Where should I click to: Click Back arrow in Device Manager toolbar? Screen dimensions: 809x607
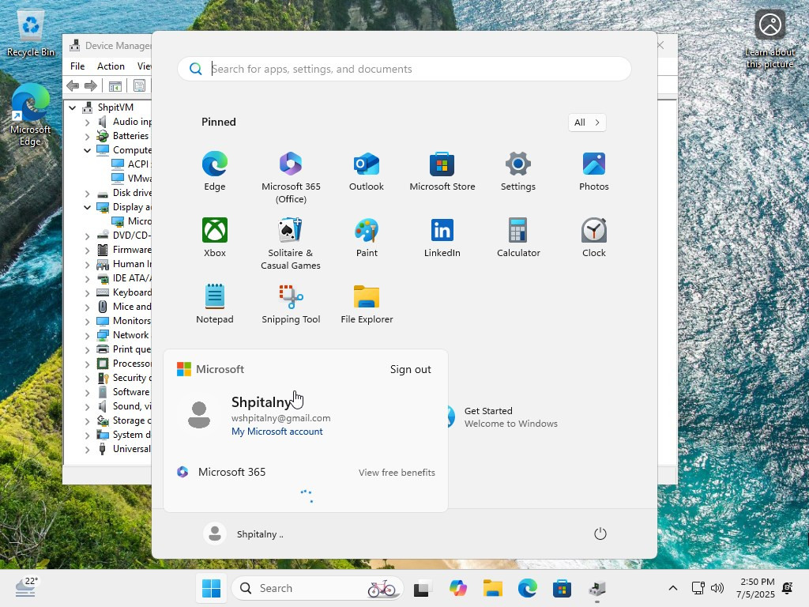point(73,85)
